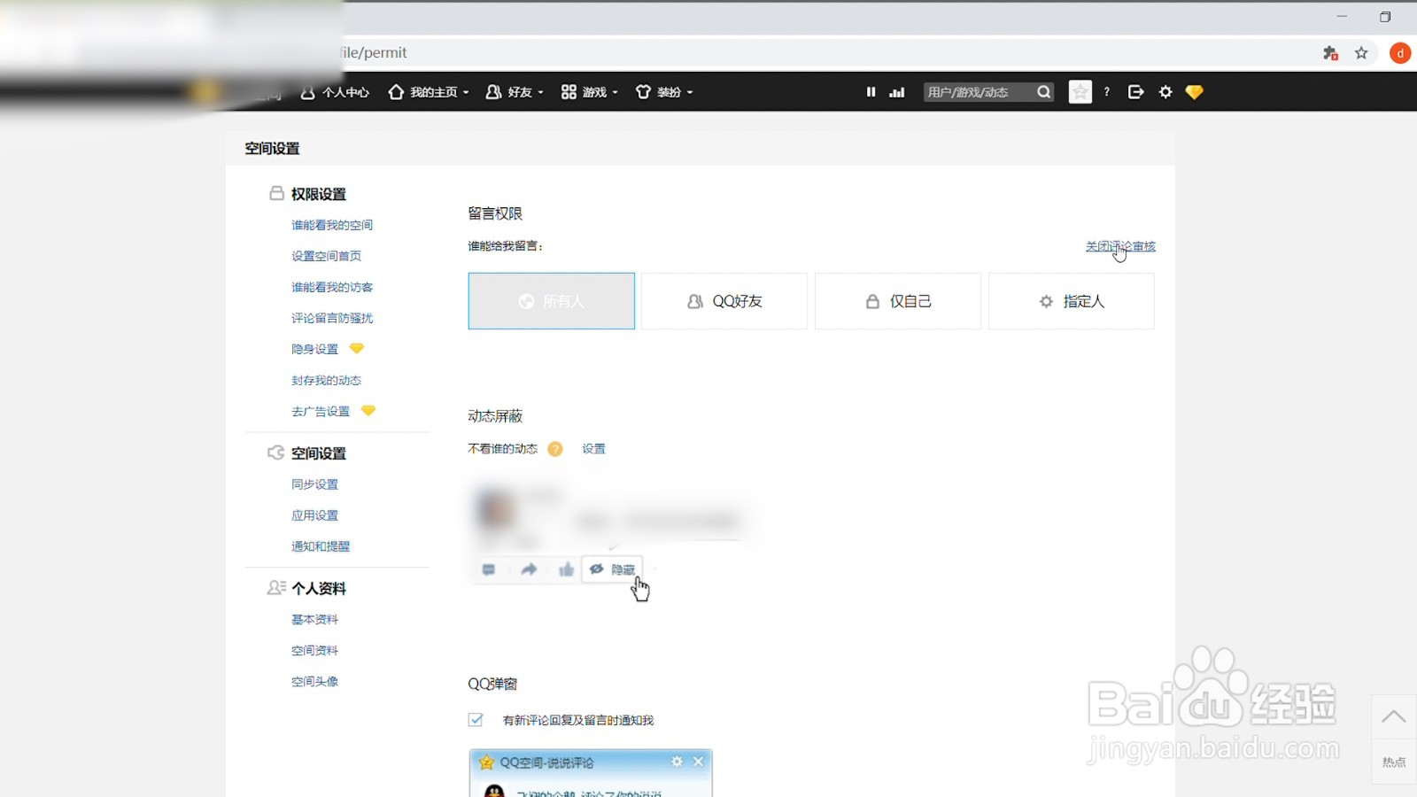Click the comment icon in the preview post

pyautogui.click(x=489, y=569)
